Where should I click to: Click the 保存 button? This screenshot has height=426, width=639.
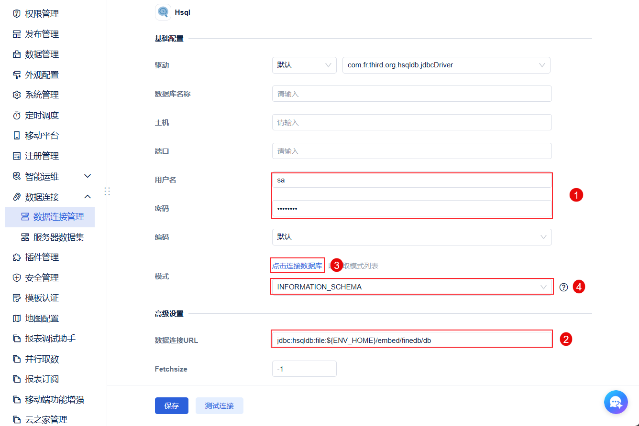pos(171,405)
